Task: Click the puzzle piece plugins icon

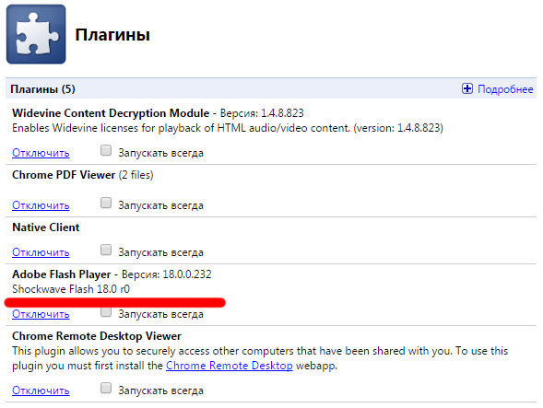Action: point(36,34)
